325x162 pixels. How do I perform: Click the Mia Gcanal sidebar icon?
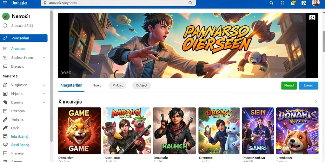[x=5, y=136]
